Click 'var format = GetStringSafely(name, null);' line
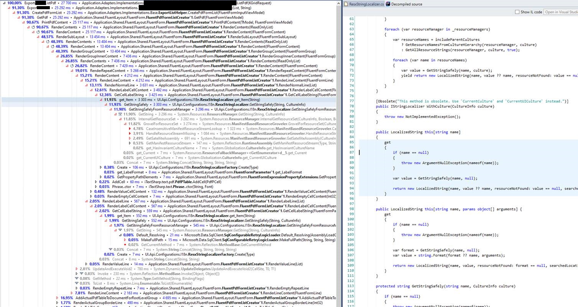 (x=436, y=250)
